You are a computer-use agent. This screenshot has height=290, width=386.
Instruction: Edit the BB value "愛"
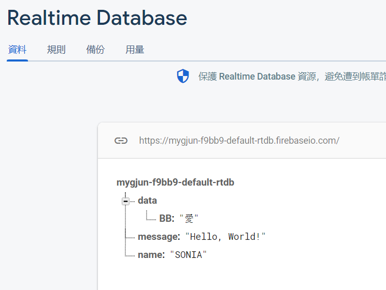click(189, 218)
